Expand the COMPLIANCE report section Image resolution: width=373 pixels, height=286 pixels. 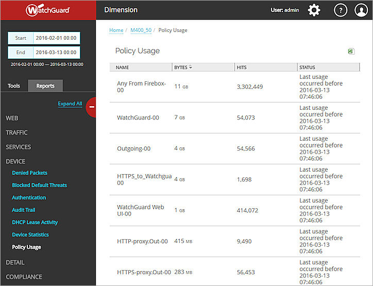pos(24,277)
